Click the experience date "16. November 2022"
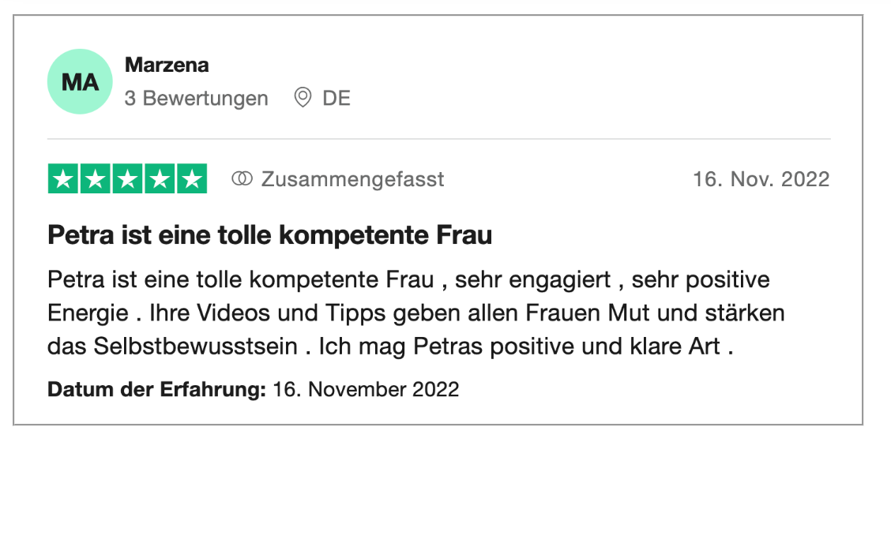The width and height of the screenshot is (891, 543). pos(366,389)
